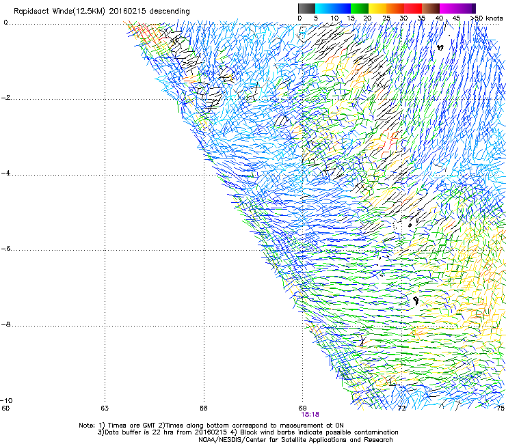Select the '69' longitude axis label
This screenshot has width=506, height=444.
[x=302, y=408]
